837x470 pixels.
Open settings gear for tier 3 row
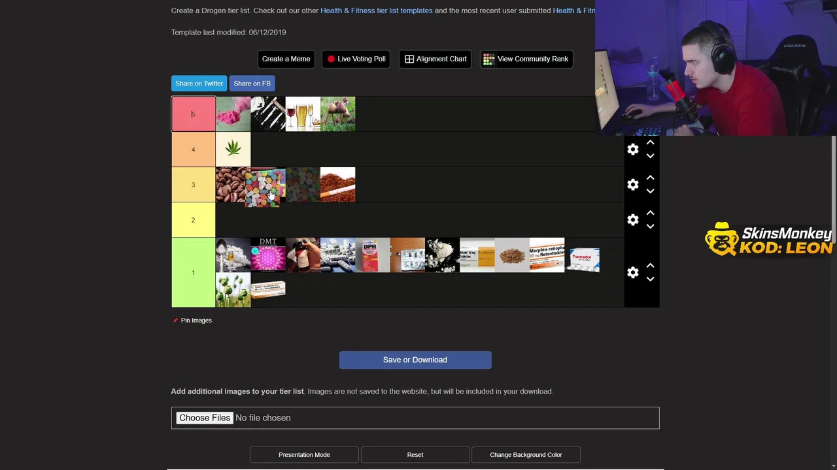tap(632, 185)
